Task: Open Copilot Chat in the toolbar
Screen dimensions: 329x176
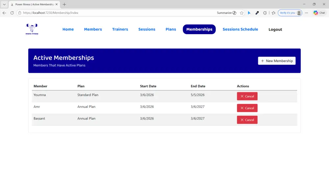Action: pos(319,13)
